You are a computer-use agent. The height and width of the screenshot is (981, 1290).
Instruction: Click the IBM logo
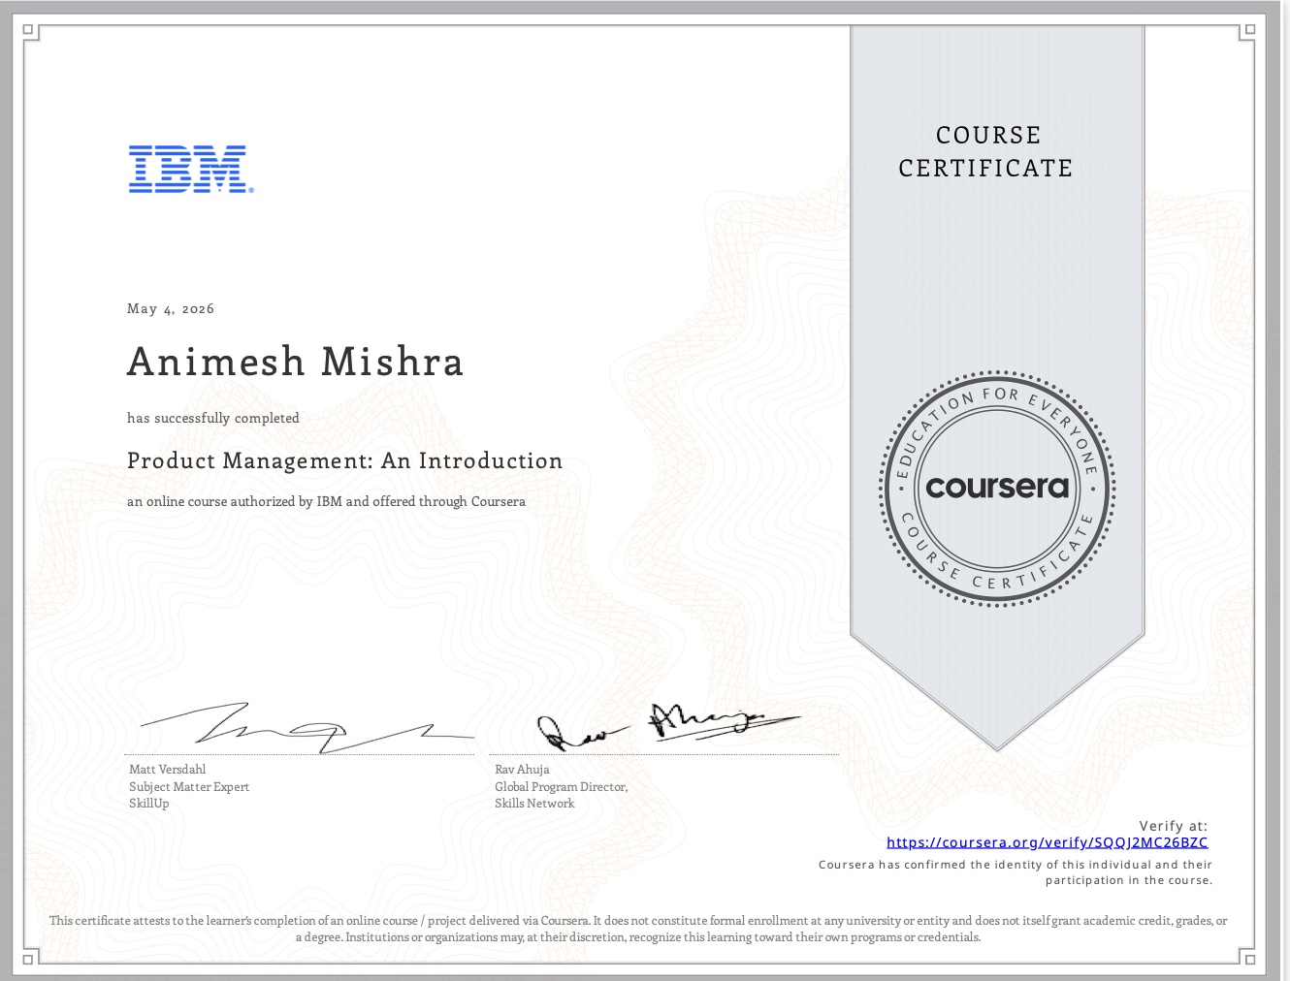point(191,170)
